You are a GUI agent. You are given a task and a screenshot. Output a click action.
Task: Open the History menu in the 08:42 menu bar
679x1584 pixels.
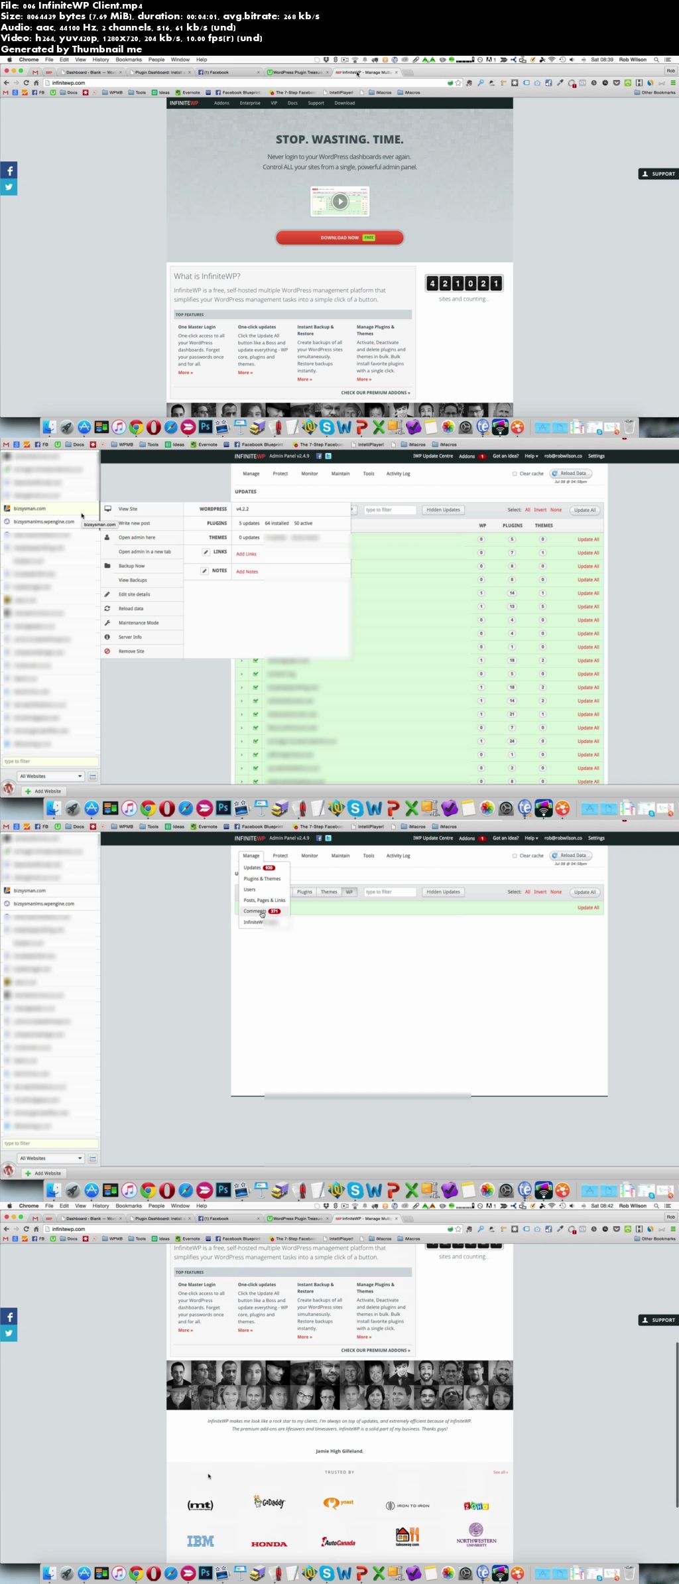point(101,1206)
